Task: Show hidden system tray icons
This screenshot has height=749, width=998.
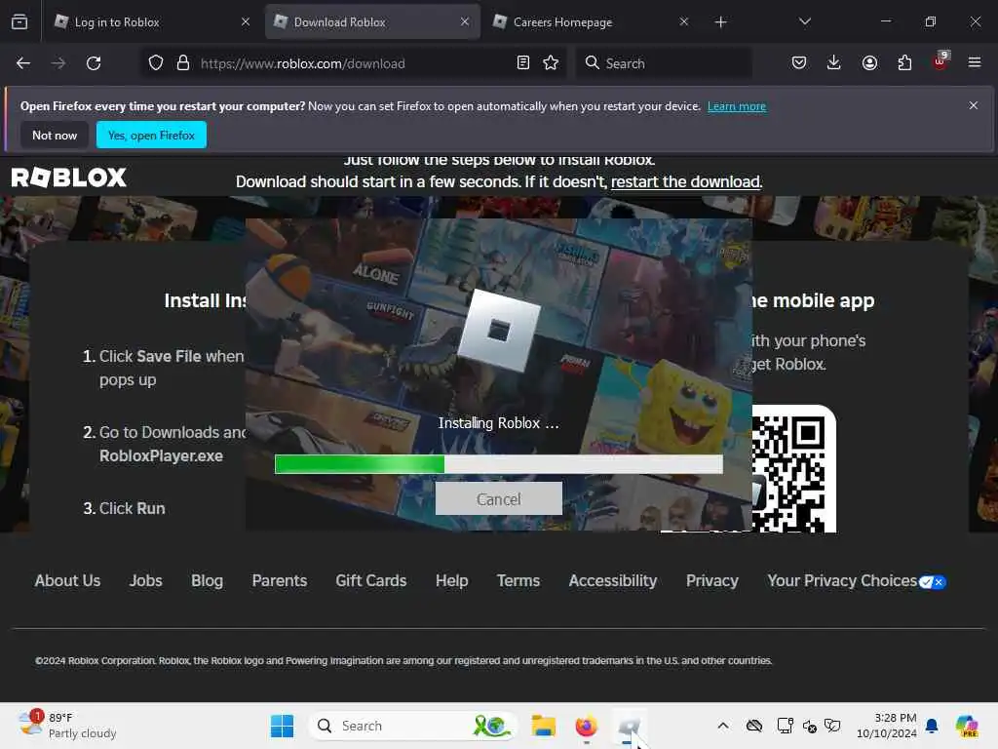Action: (723, 726)
